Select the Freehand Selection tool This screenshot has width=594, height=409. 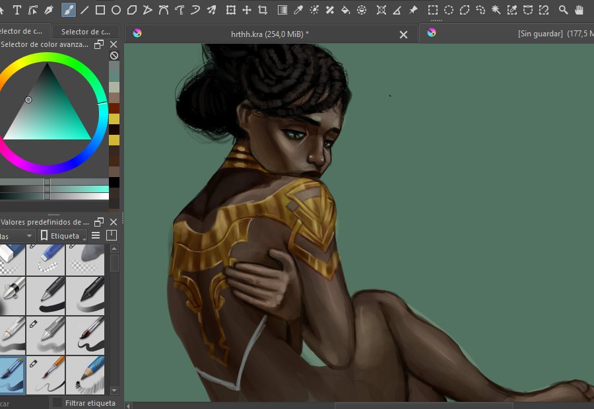tap(480, 10)
